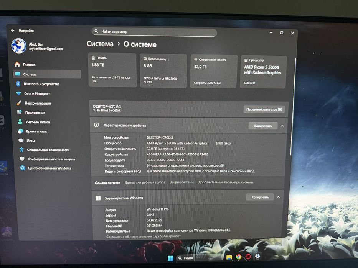This screenshot has height=268, width=358.
Task: Click the install date 04.02.2025
Action: point(154,220)
